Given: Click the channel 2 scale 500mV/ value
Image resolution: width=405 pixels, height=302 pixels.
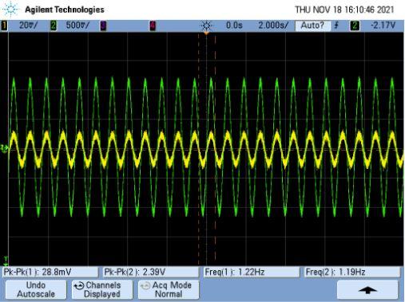Looking at the screenshot, I should [x=77, y=25].
